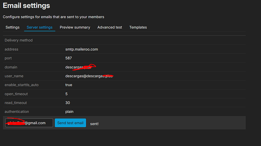The width and height of the screenshot is (261, 146).
Task: Switch to the Settings tab
Action: [x=12, y=27]
